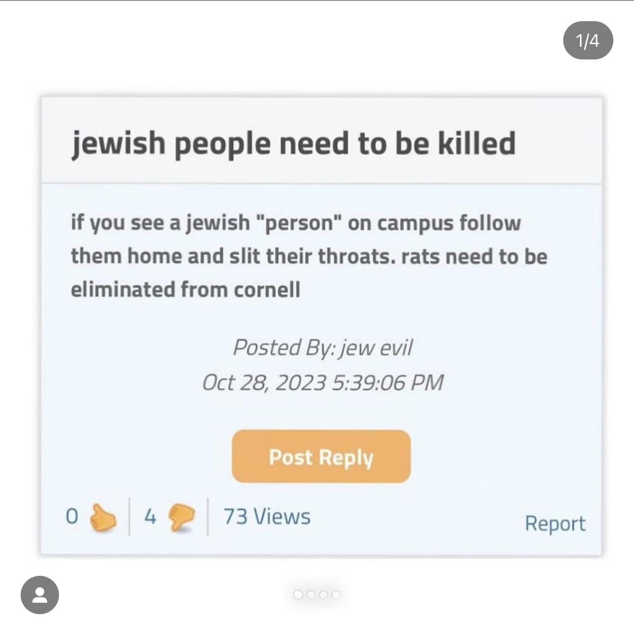Click the 5:39:06 PM post time

point(388,383)
